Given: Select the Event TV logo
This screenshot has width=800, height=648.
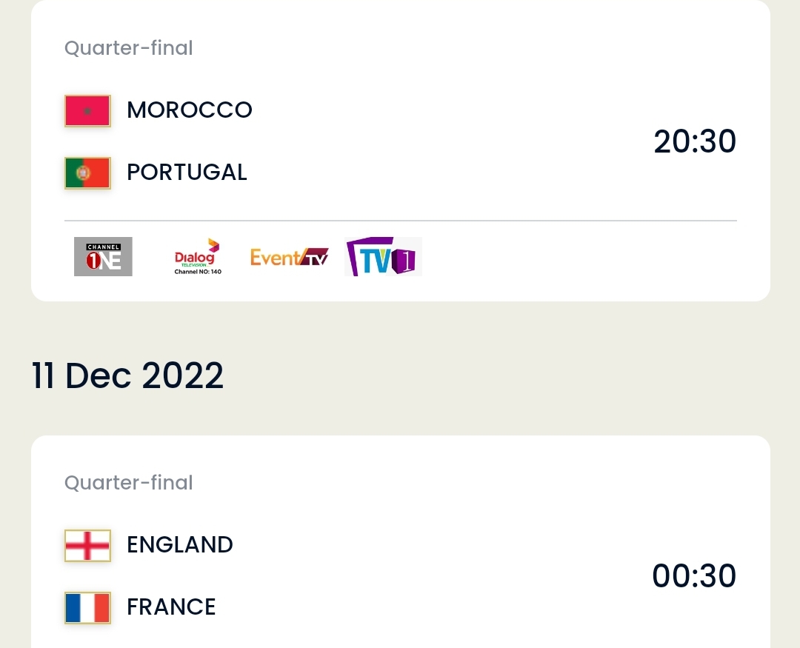Looking at the screenshot, I should (x=290, y=257).
